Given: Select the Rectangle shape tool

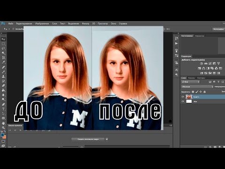Looking at the screenshot, I should (x=3, y=118).
